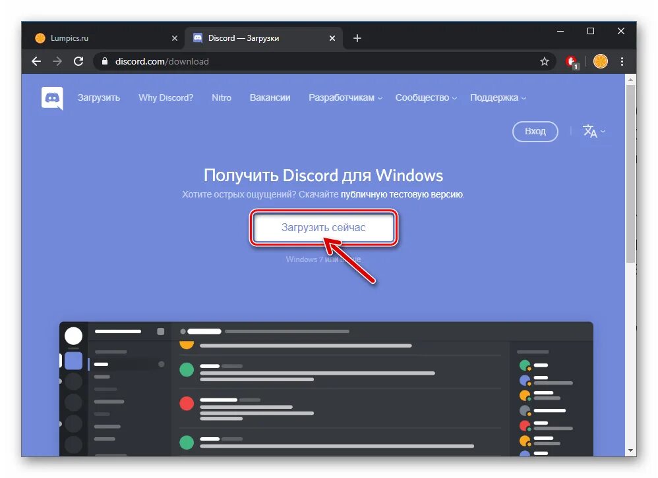Image resolution: width=658 pixels, height=478 pixels.
Task: Click the Загрузить сейчас download button
Action: 324,228
